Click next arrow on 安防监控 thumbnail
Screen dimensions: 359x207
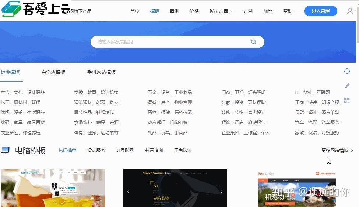click(x=222, y=192)
